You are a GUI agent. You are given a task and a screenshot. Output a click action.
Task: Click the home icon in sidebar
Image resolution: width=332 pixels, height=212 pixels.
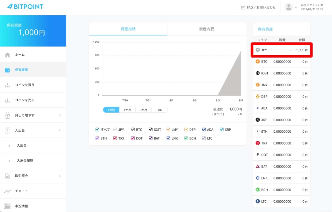tap(8, 55)
